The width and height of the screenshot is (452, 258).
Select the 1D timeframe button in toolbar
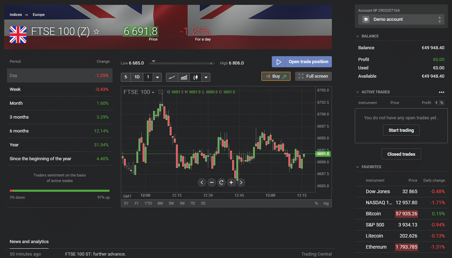tap(137, 77)
